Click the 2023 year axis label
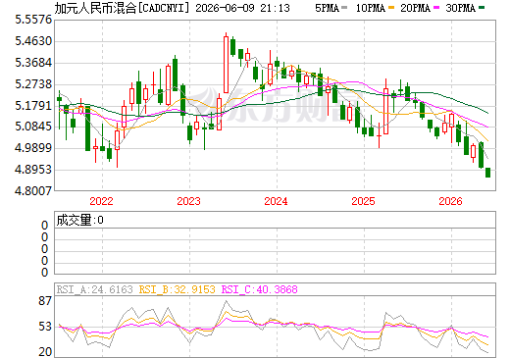510x358 pixels. coord(188,201)
